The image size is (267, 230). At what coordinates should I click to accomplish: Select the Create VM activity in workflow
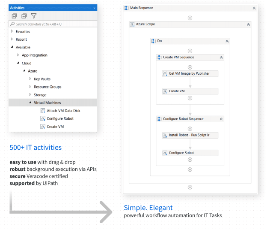(190, 91)
